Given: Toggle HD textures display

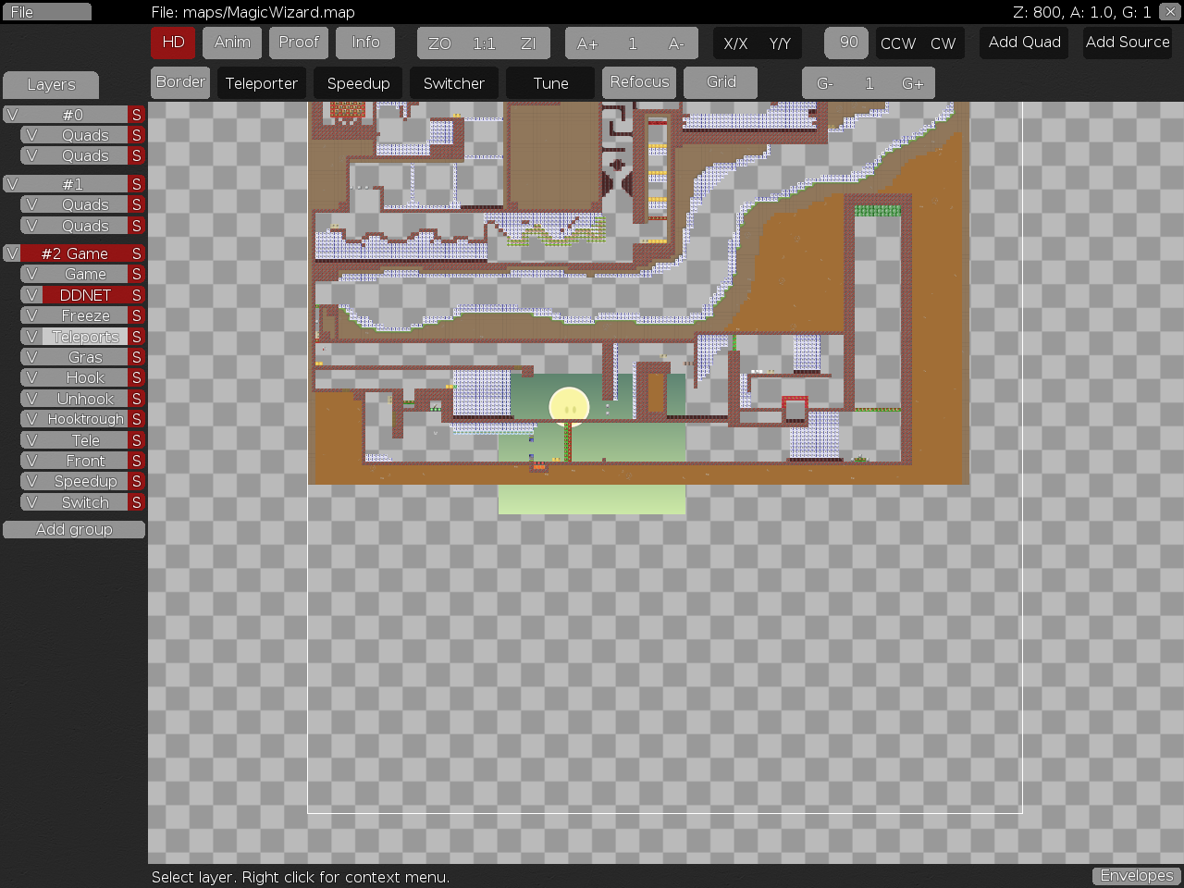Looking at the screenshot, I should click(x=173, y=43).
